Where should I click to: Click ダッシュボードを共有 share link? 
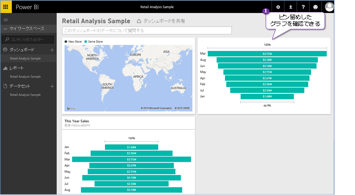point(164,21)
